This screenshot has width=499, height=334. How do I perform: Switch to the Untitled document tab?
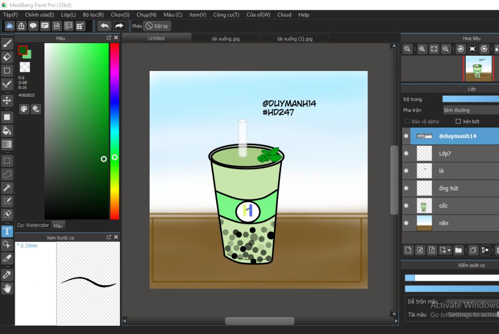coord(156,38)
